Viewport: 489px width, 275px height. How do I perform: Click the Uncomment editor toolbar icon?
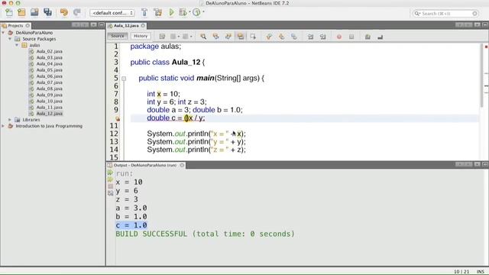(381, 37)
